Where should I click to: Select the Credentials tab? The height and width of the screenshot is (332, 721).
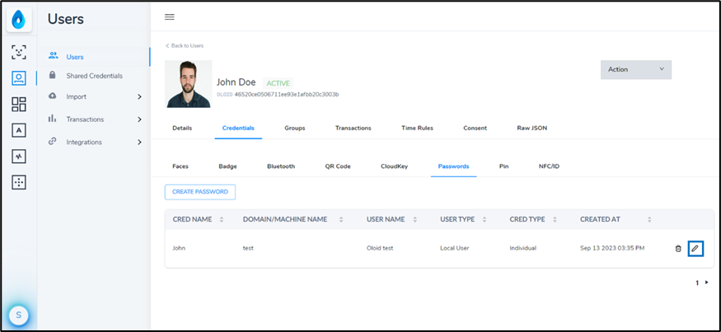(x=238, y=128)
